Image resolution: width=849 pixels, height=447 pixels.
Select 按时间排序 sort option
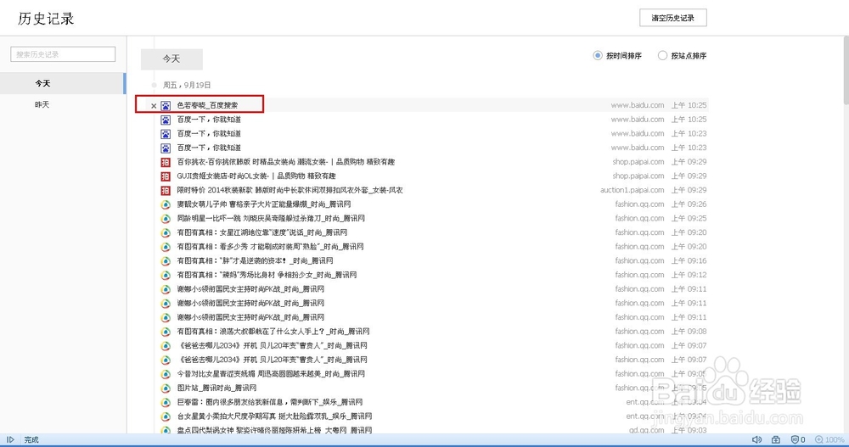coord(617,56)
